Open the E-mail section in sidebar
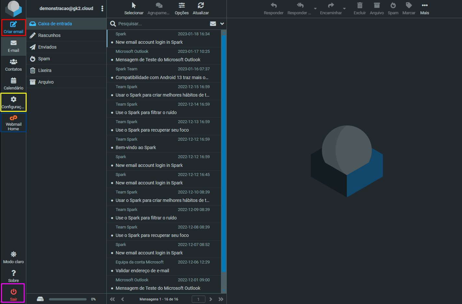 [x=13, y=46]
